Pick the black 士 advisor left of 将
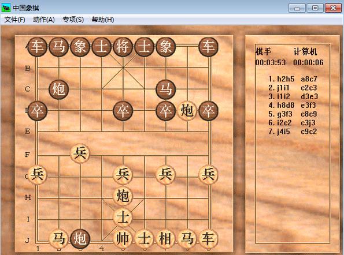 102,47
